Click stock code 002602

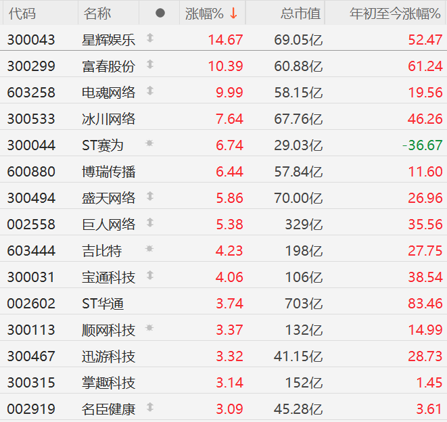click(x=31, y=304)
